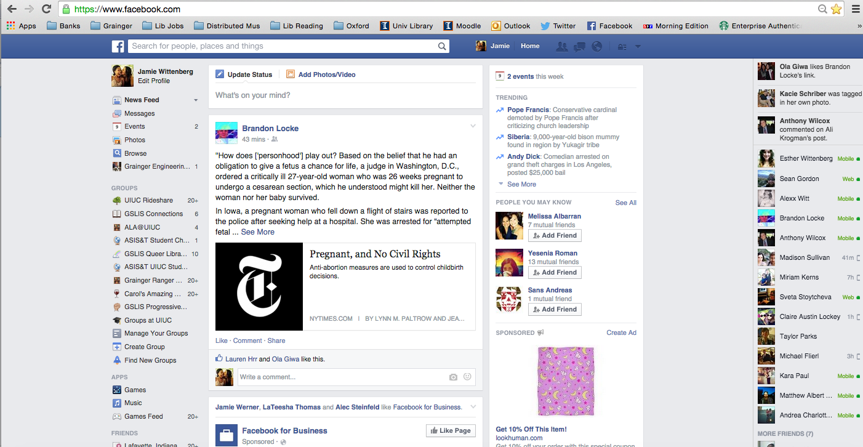863x447 pixels.
Task: Open the Friend Requests icon in header
Action: 561,46
